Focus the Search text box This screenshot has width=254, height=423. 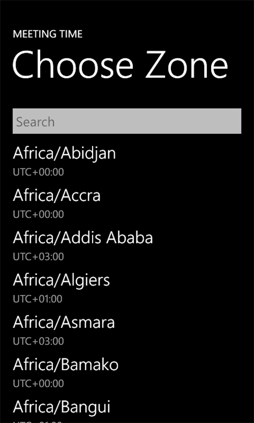click(127, 121)
